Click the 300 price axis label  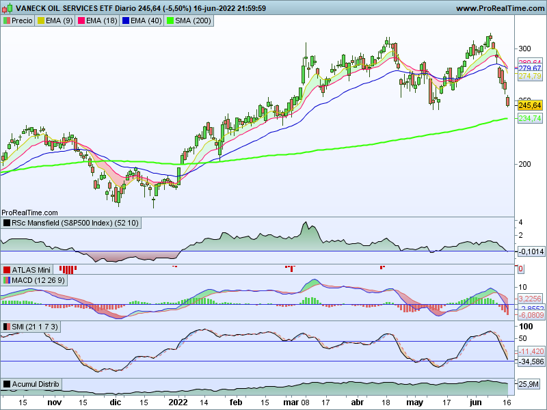(524, 49)
